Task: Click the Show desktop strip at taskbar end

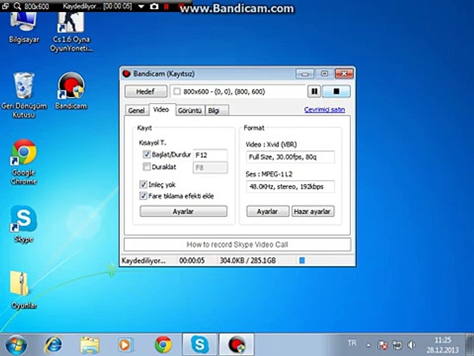Action: click(470, 345)
